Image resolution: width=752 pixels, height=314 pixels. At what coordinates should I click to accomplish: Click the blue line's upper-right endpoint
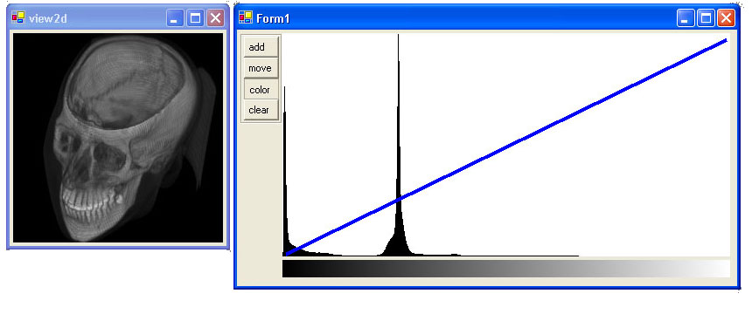(726, 40)
